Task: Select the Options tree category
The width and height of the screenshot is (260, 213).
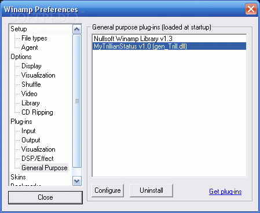Action: [x=21, y=57]
